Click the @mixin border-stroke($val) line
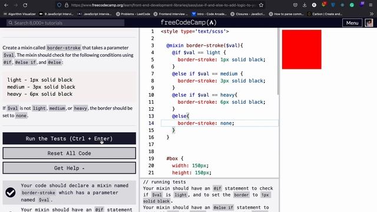 [204, 45]
